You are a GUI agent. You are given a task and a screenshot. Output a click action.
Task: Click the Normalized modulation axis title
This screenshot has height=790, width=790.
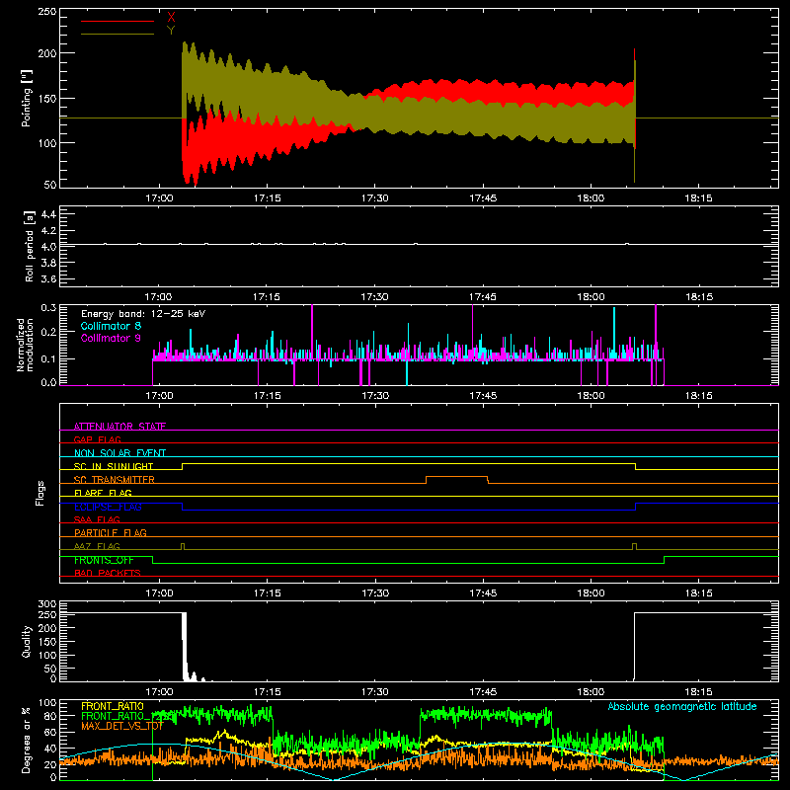pos(25,345)
